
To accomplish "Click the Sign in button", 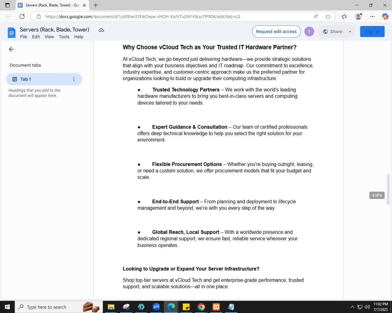I will [372, 31].
